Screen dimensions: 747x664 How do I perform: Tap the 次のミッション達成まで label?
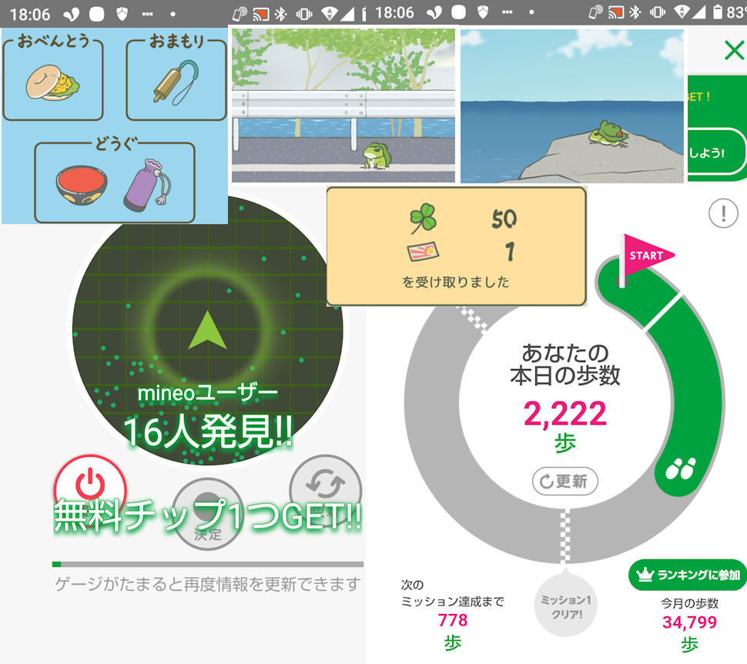[x=452, y=593]
